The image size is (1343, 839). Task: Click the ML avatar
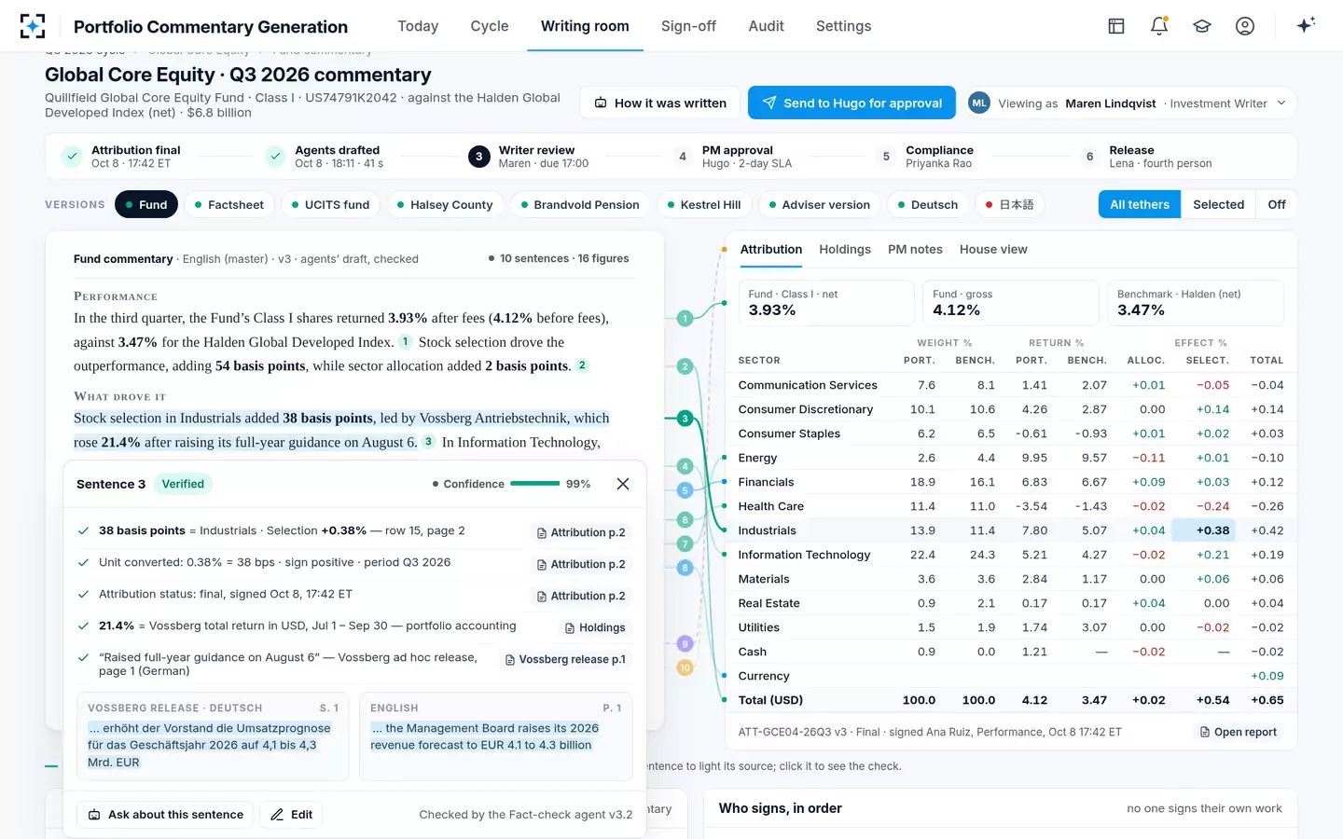(978, 103)
